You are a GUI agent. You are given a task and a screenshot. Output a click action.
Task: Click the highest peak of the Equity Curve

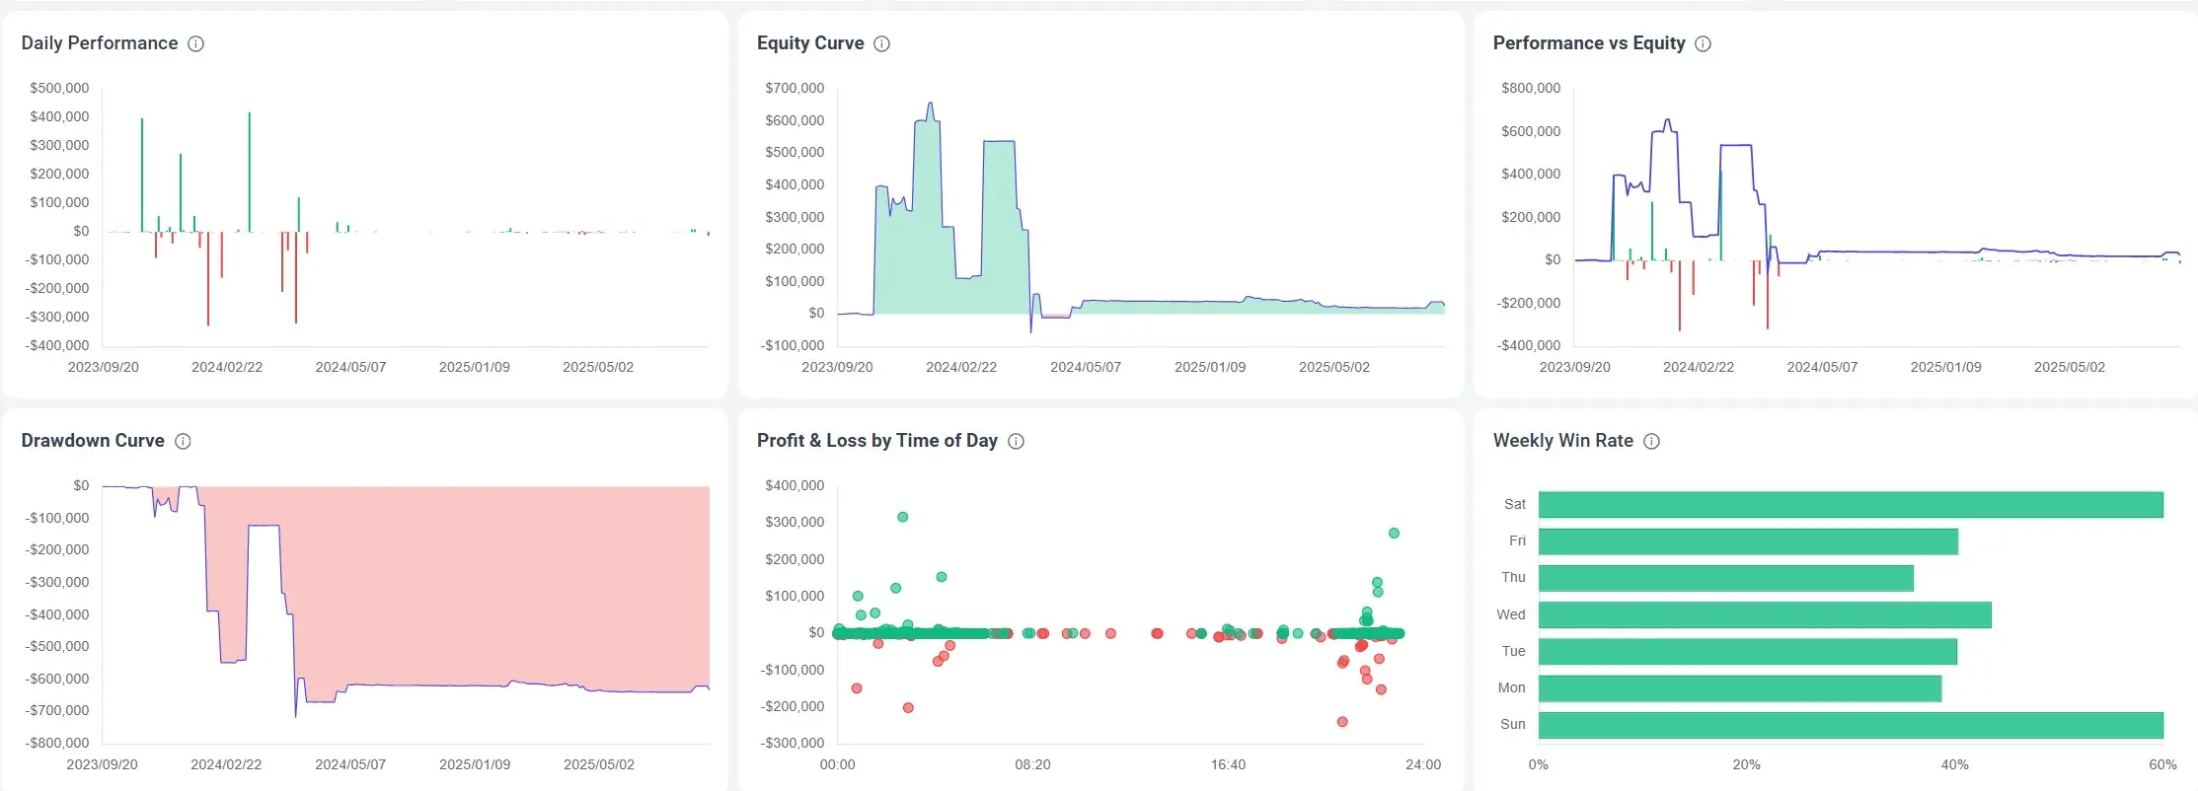930,104
